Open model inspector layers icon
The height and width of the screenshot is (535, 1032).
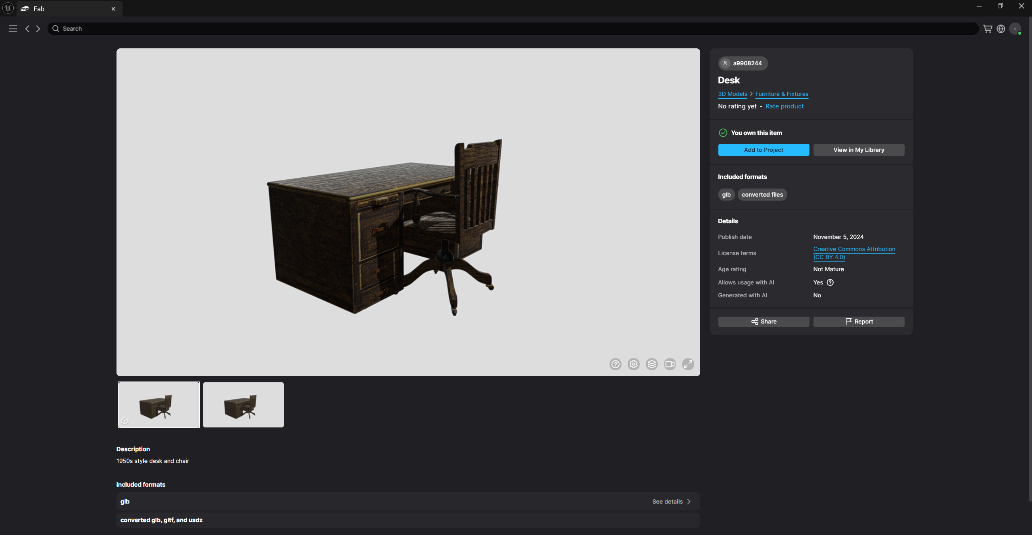(651, 364)
